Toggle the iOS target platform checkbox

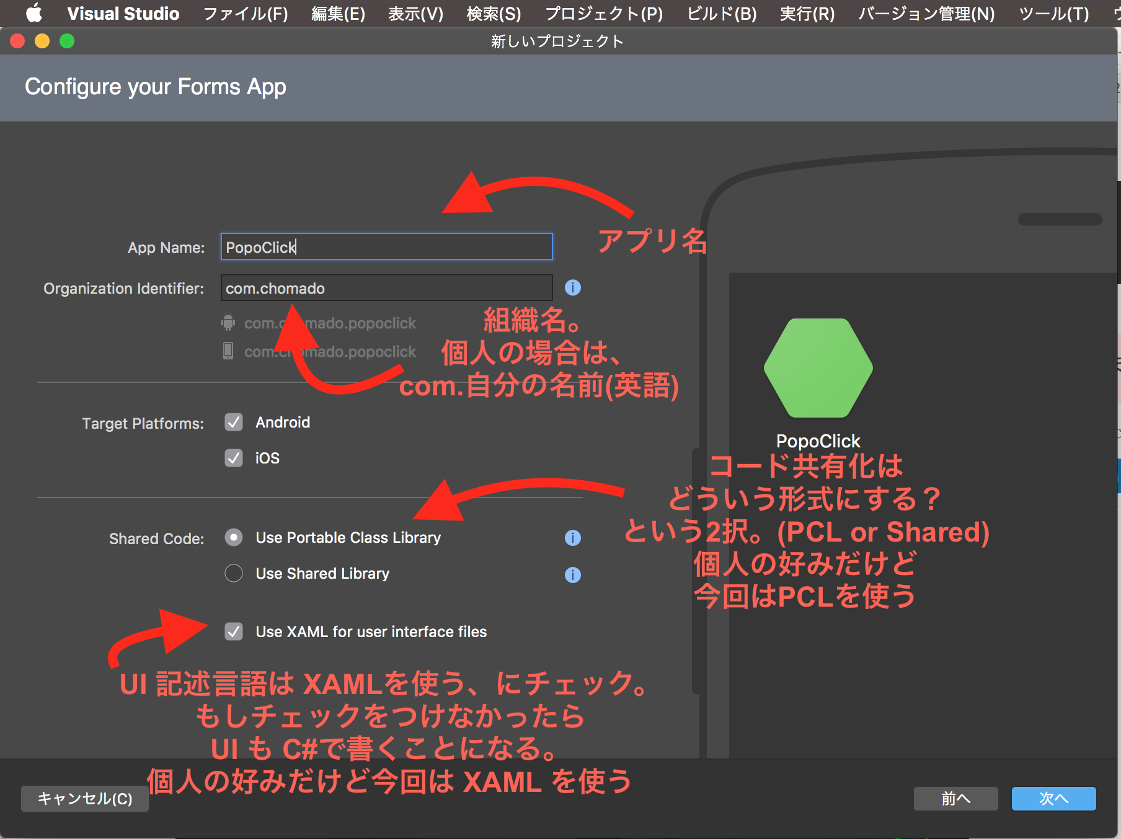click(x=234, y=458)
